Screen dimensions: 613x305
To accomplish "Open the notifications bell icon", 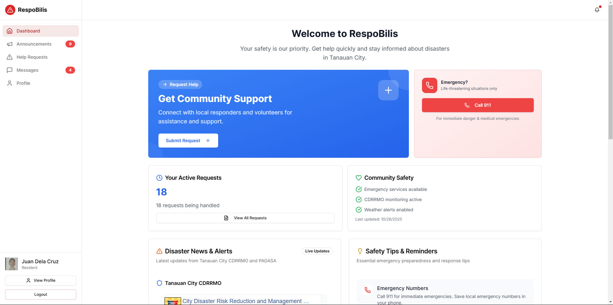I will pos(597,10).
